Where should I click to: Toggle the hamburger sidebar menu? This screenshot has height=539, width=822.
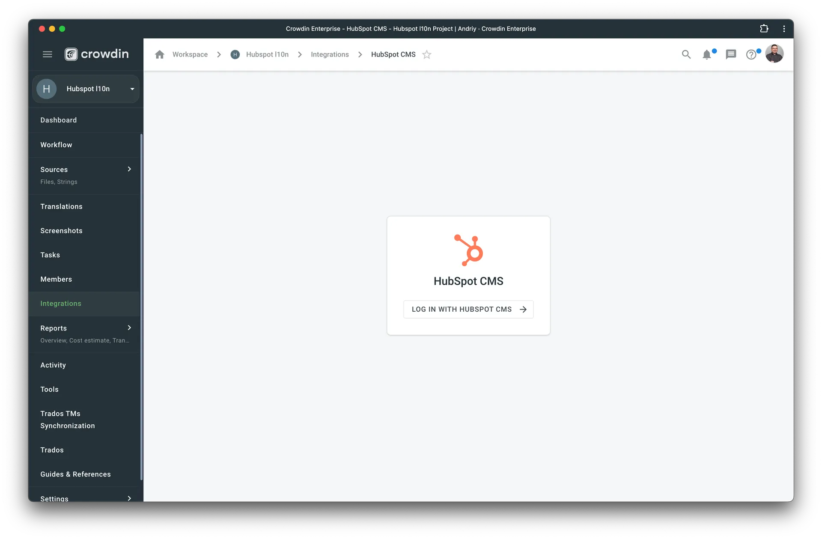[48, 54]
